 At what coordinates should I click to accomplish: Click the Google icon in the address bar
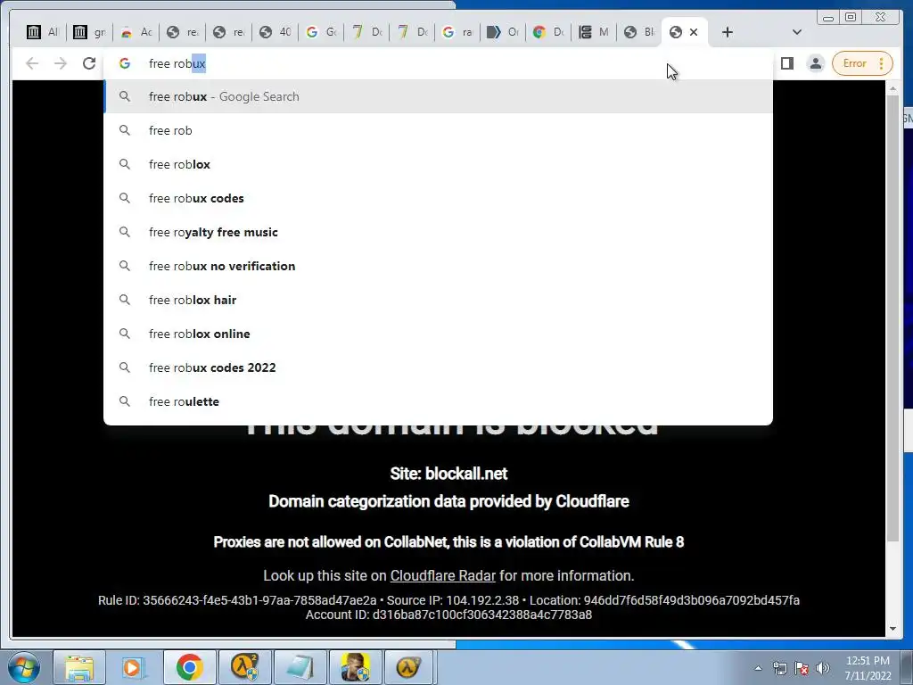coord(125,63)
